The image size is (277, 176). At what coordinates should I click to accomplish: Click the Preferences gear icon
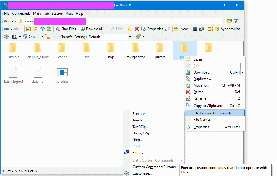[6, 37]
